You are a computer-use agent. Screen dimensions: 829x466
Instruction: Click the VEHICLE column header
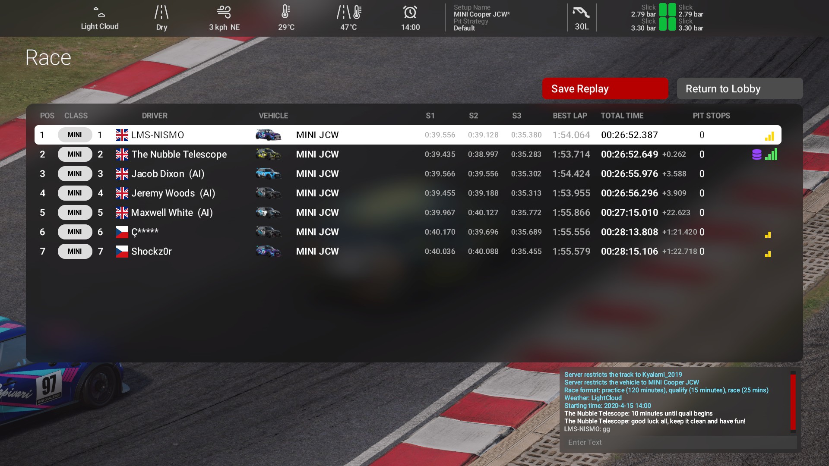(x=273, y=116)
